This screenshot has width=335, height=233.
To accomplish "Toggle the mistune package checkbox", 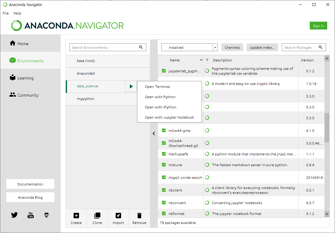I will click(x=164, y=165).
